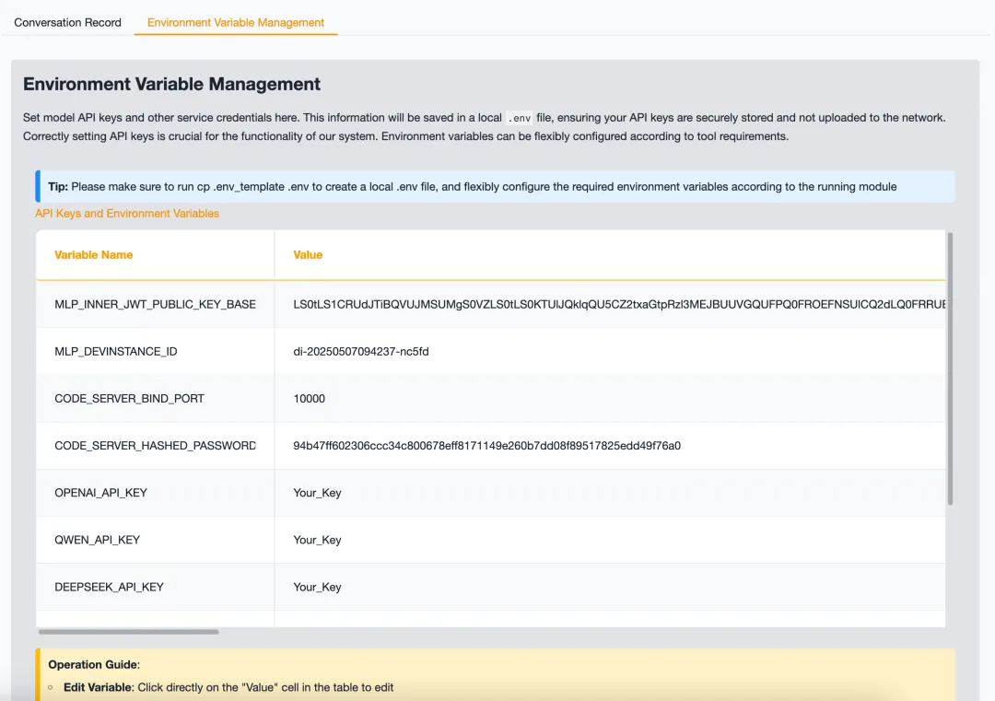Click the table's vertical scrollbar thumb

click(950, 368)
